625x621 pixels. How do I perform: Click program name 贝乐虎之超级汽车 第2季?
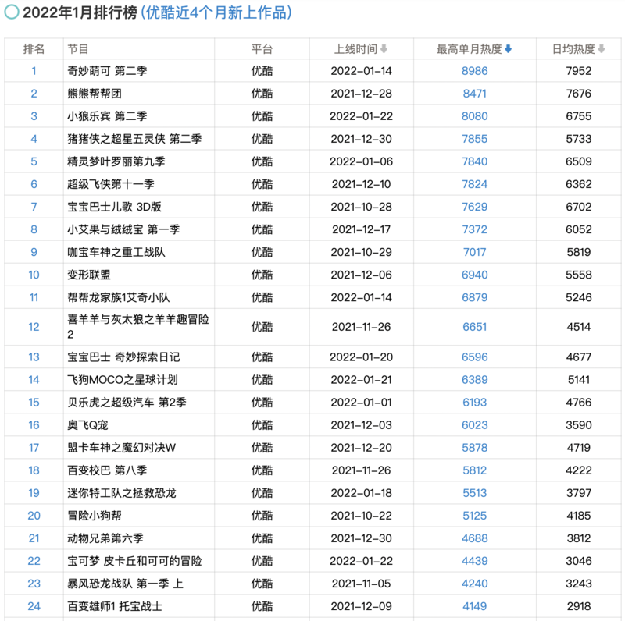click(127, 403)
